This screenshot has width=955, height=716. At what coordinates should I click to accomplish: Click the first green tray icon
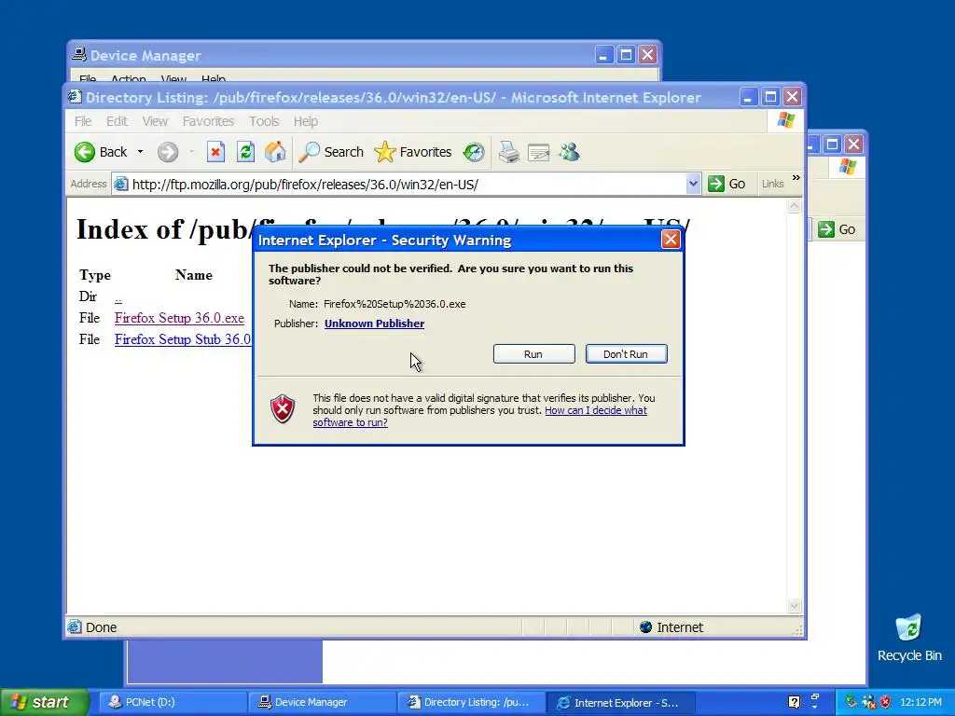point(851,702)
